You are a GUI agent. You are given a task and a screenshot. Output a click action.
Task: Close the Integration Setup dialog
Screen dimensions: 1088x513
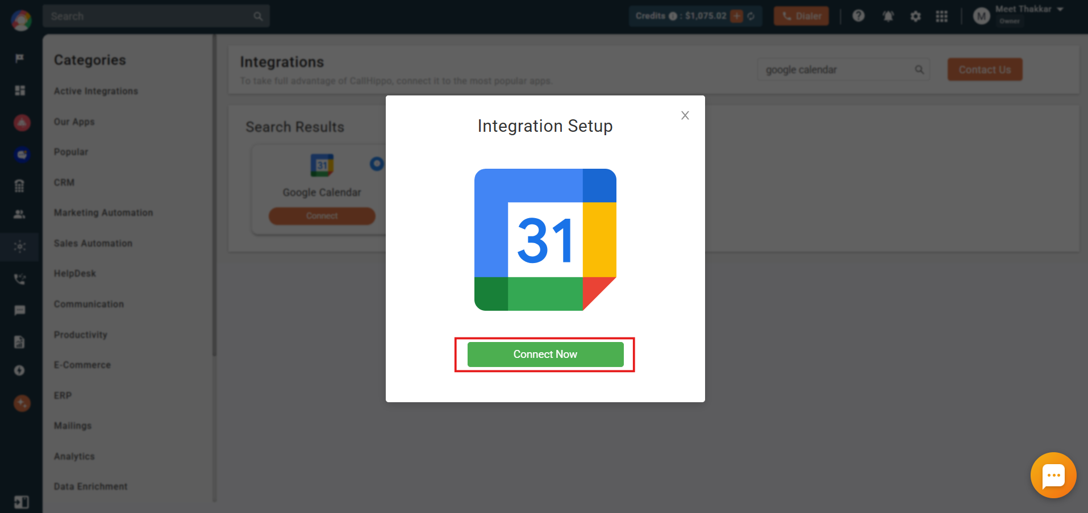pyautogui.click(x=685, y=115)
